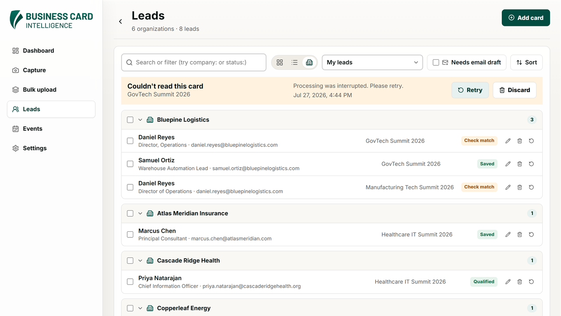Delete Priya Natarajan lead
Image resolution: width=561 pixels, height=316 pixels.
(x=520, y=282)
